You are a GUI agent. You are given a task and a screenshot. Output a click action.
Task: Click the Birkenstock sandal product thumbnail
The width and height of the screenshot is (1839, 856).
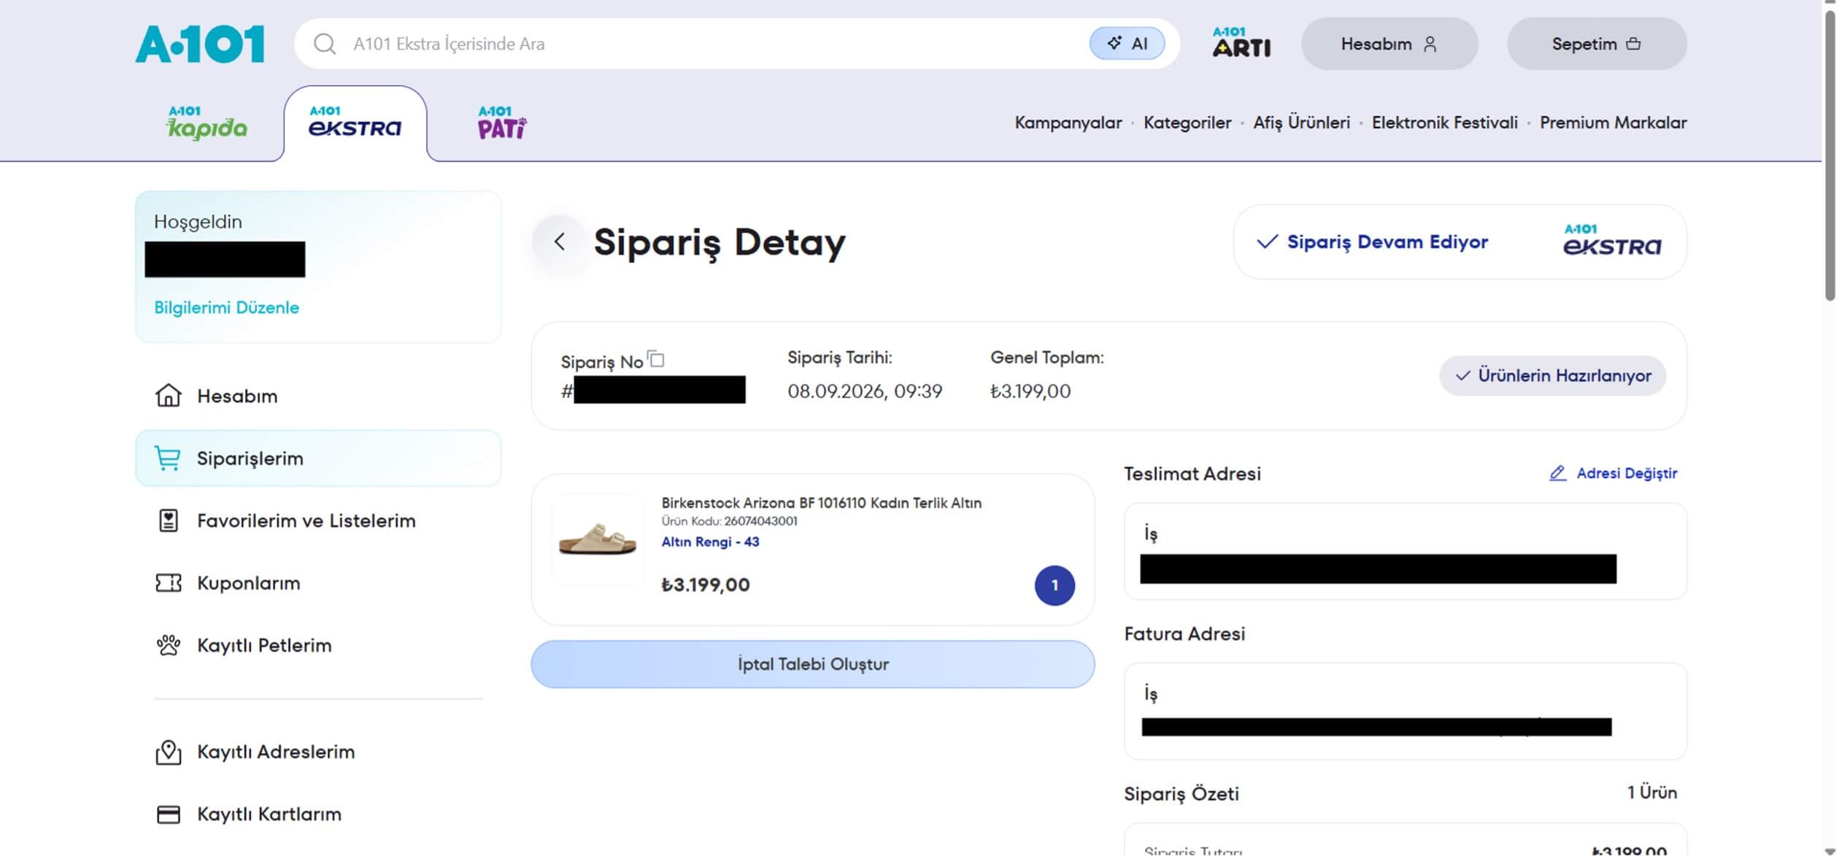598,540
